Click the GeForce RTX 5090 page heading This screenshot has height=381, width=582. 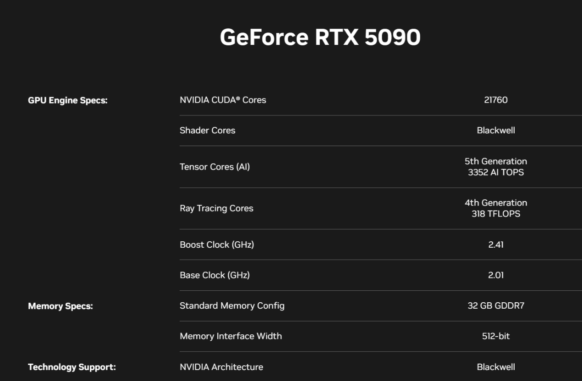pyautogui.click(x=320, y=37)
